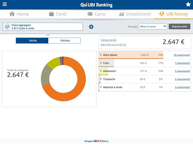Click the Home house icon
Screen dimensions: 193x144
pyautogui.click(x=12, y=14)
